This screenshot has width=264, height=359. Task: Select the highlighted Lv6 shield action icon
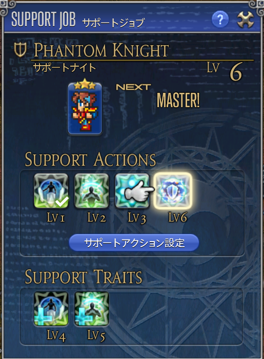[x=172, y=191]
